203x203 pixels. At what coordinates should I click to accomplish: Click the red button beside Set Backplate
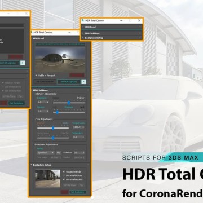click(x=64, y=192)
